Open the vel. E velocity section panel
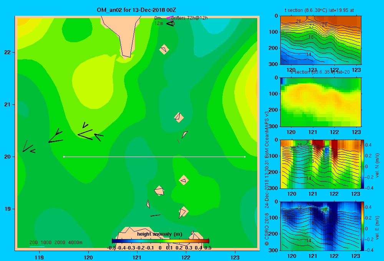 pos(320,226)
